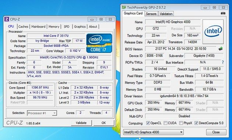Minimize the GPU-Z window
232x140 pixels.
tap(205, 7)
